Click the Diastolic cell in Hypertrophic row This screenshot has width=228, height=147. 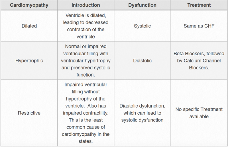click(x=142, y=60)
